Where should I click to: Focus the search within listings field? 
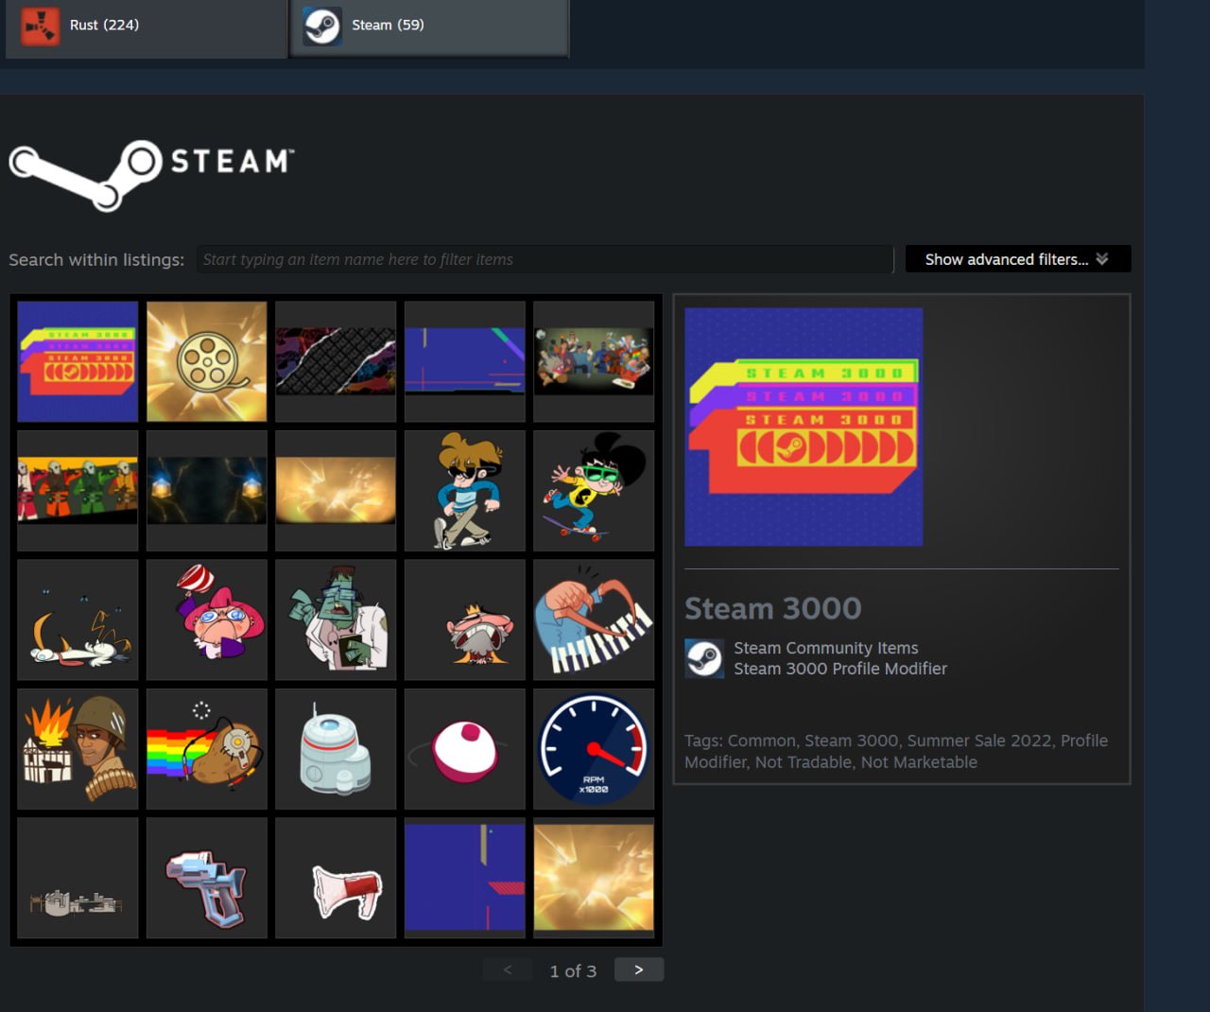click(545, 259)
